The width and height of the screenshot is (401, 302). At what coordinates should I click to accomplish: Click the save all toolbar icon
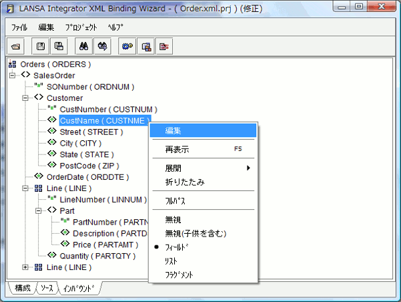[59, 46]
